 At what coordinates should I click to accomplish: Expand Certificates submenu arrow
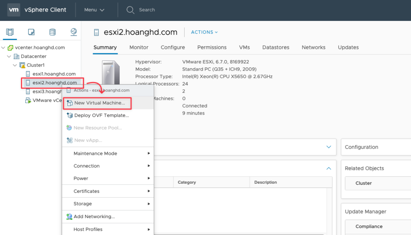[x=149, y=191]
